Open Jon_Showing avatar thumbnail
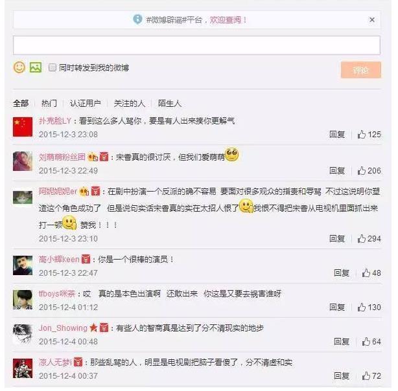Screen dimensions: 398x391 pyautogui.click(x=23, y=334)
